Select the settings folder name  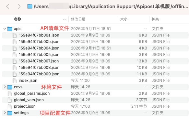pos(21,113)
